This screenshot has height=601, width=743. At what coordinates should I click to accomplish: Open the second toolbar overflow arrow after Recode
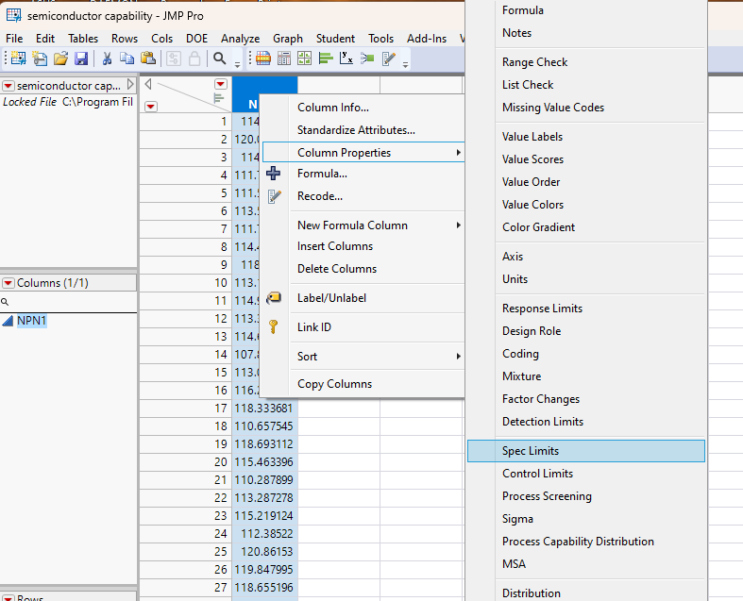click(405, 64)
